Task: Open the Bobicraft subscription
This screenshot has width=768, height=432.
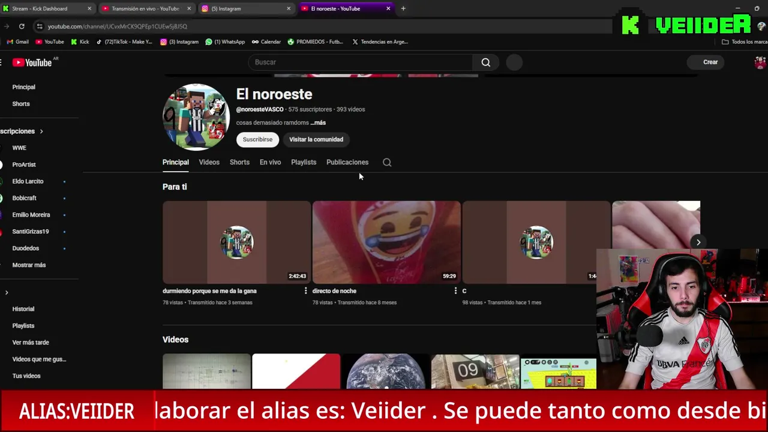Action: click(25, 198)
